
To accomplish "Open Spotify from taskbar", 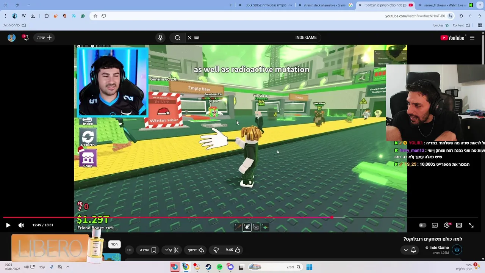I will [x=219, y=267].
